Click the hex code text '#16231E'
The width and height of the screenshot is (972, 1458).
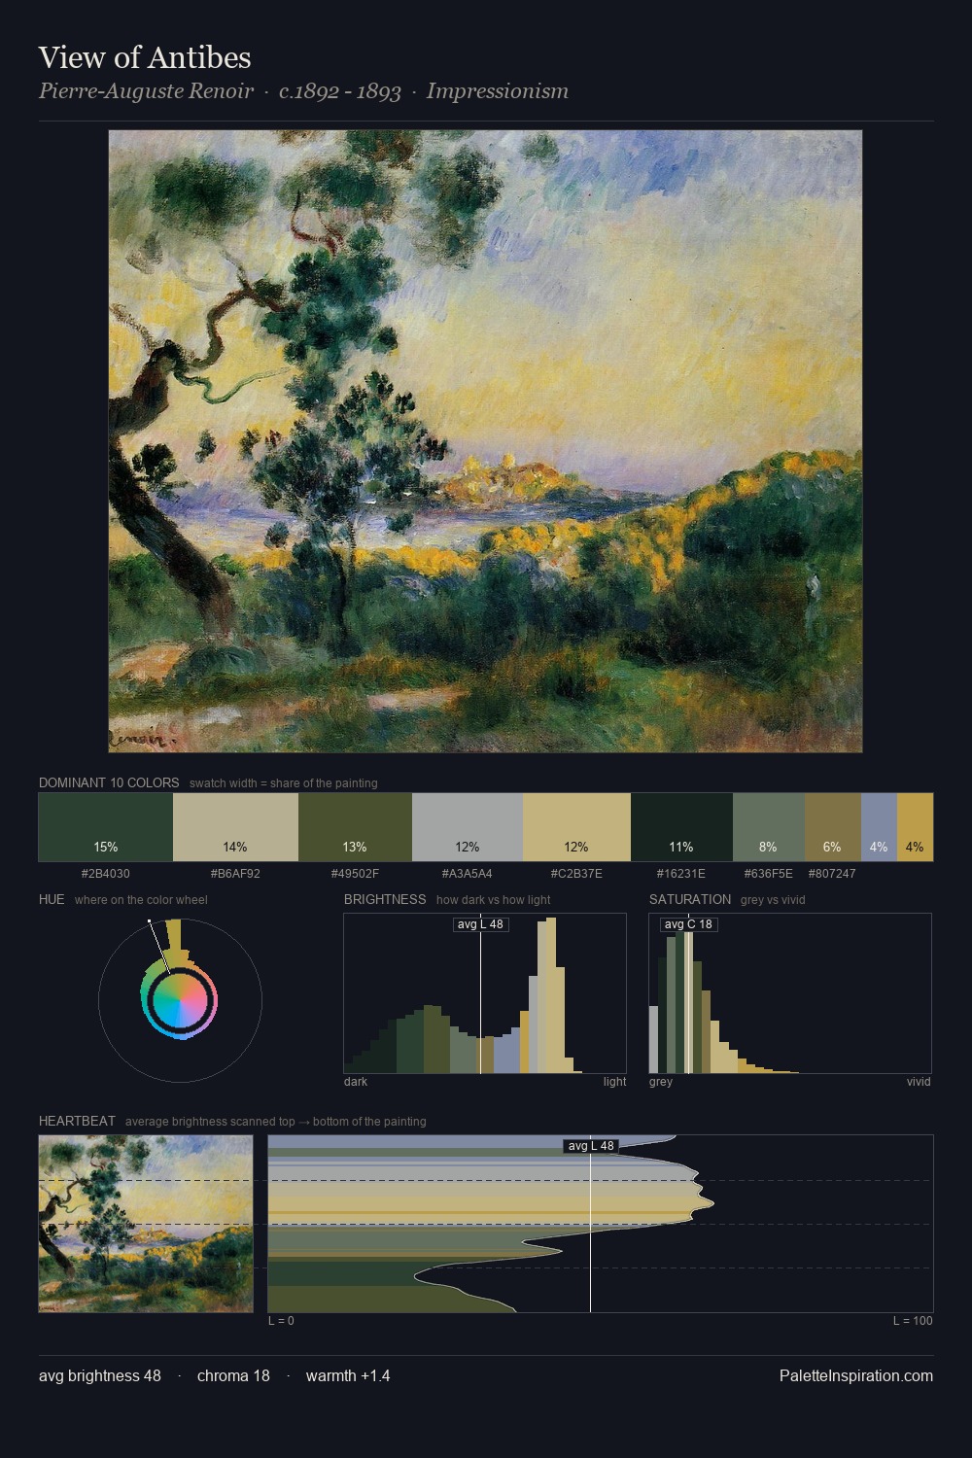[681, 874]
